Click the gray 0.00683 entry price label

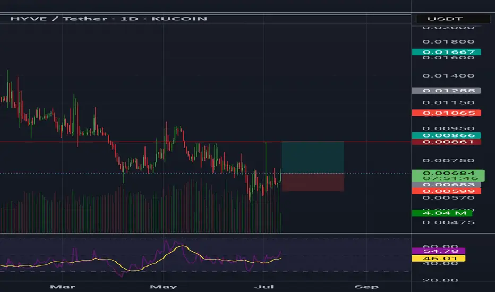pos(446,185)
